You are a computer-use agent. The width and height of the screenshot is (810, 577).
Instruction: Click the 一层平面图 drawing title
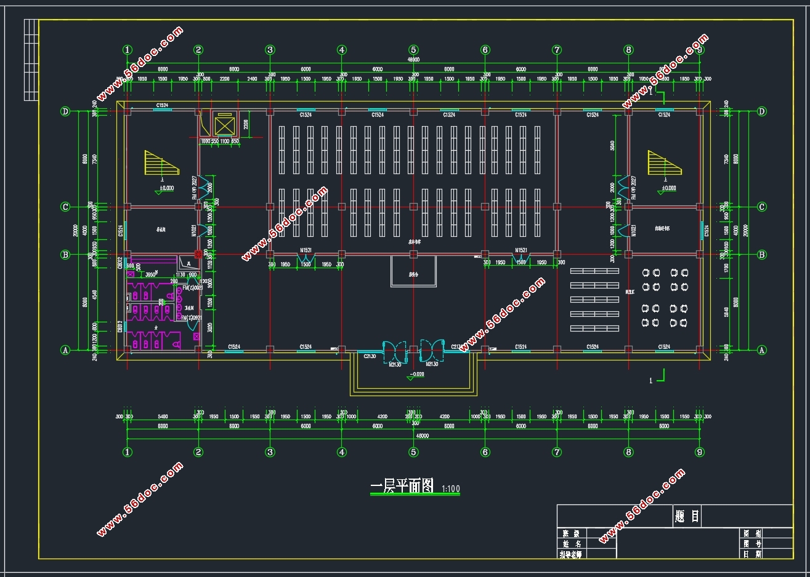coord(402,487)
